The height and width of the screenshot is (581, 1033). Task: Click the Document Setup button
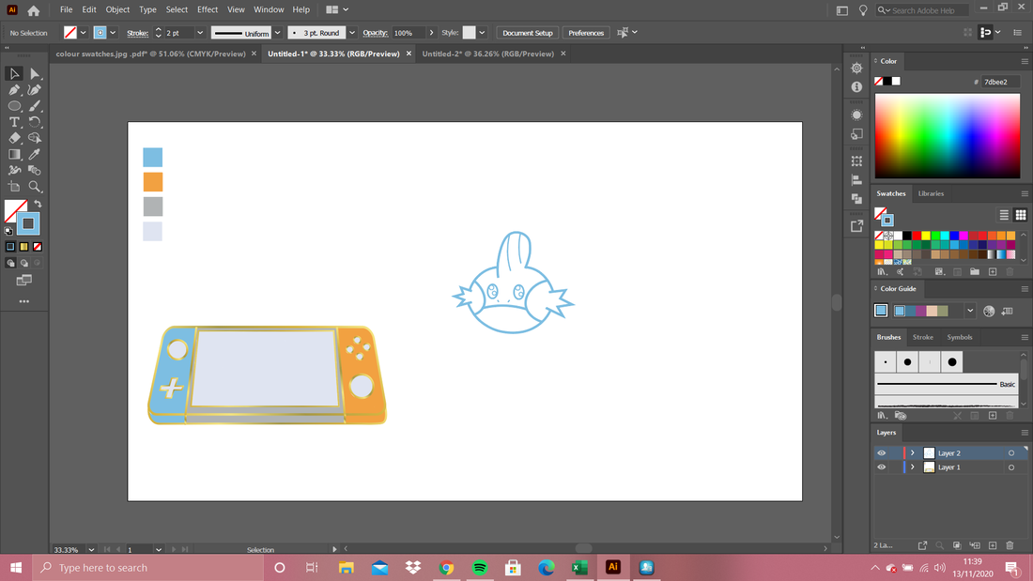[528, 33]
